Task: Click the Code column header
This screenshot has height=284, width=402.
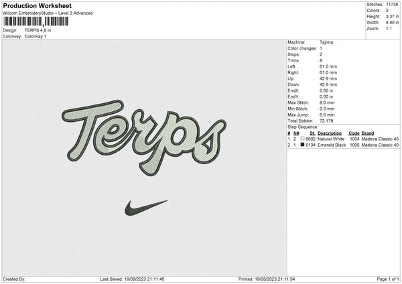Action: (x=354, y=133)
